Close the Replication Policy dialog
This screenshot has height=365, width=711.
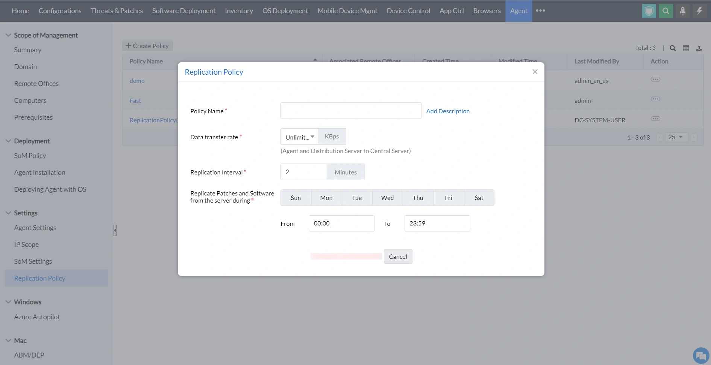(x=535, y=72)
